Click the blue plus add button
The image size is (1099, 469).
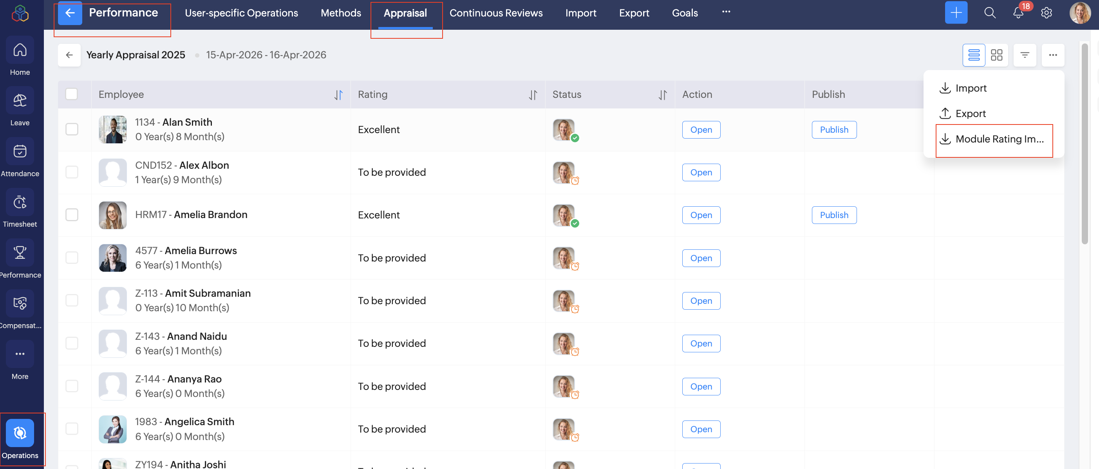(x=956, y=13)
